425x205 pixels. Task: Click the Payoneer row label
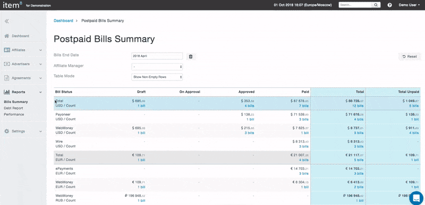pos(63,114)
